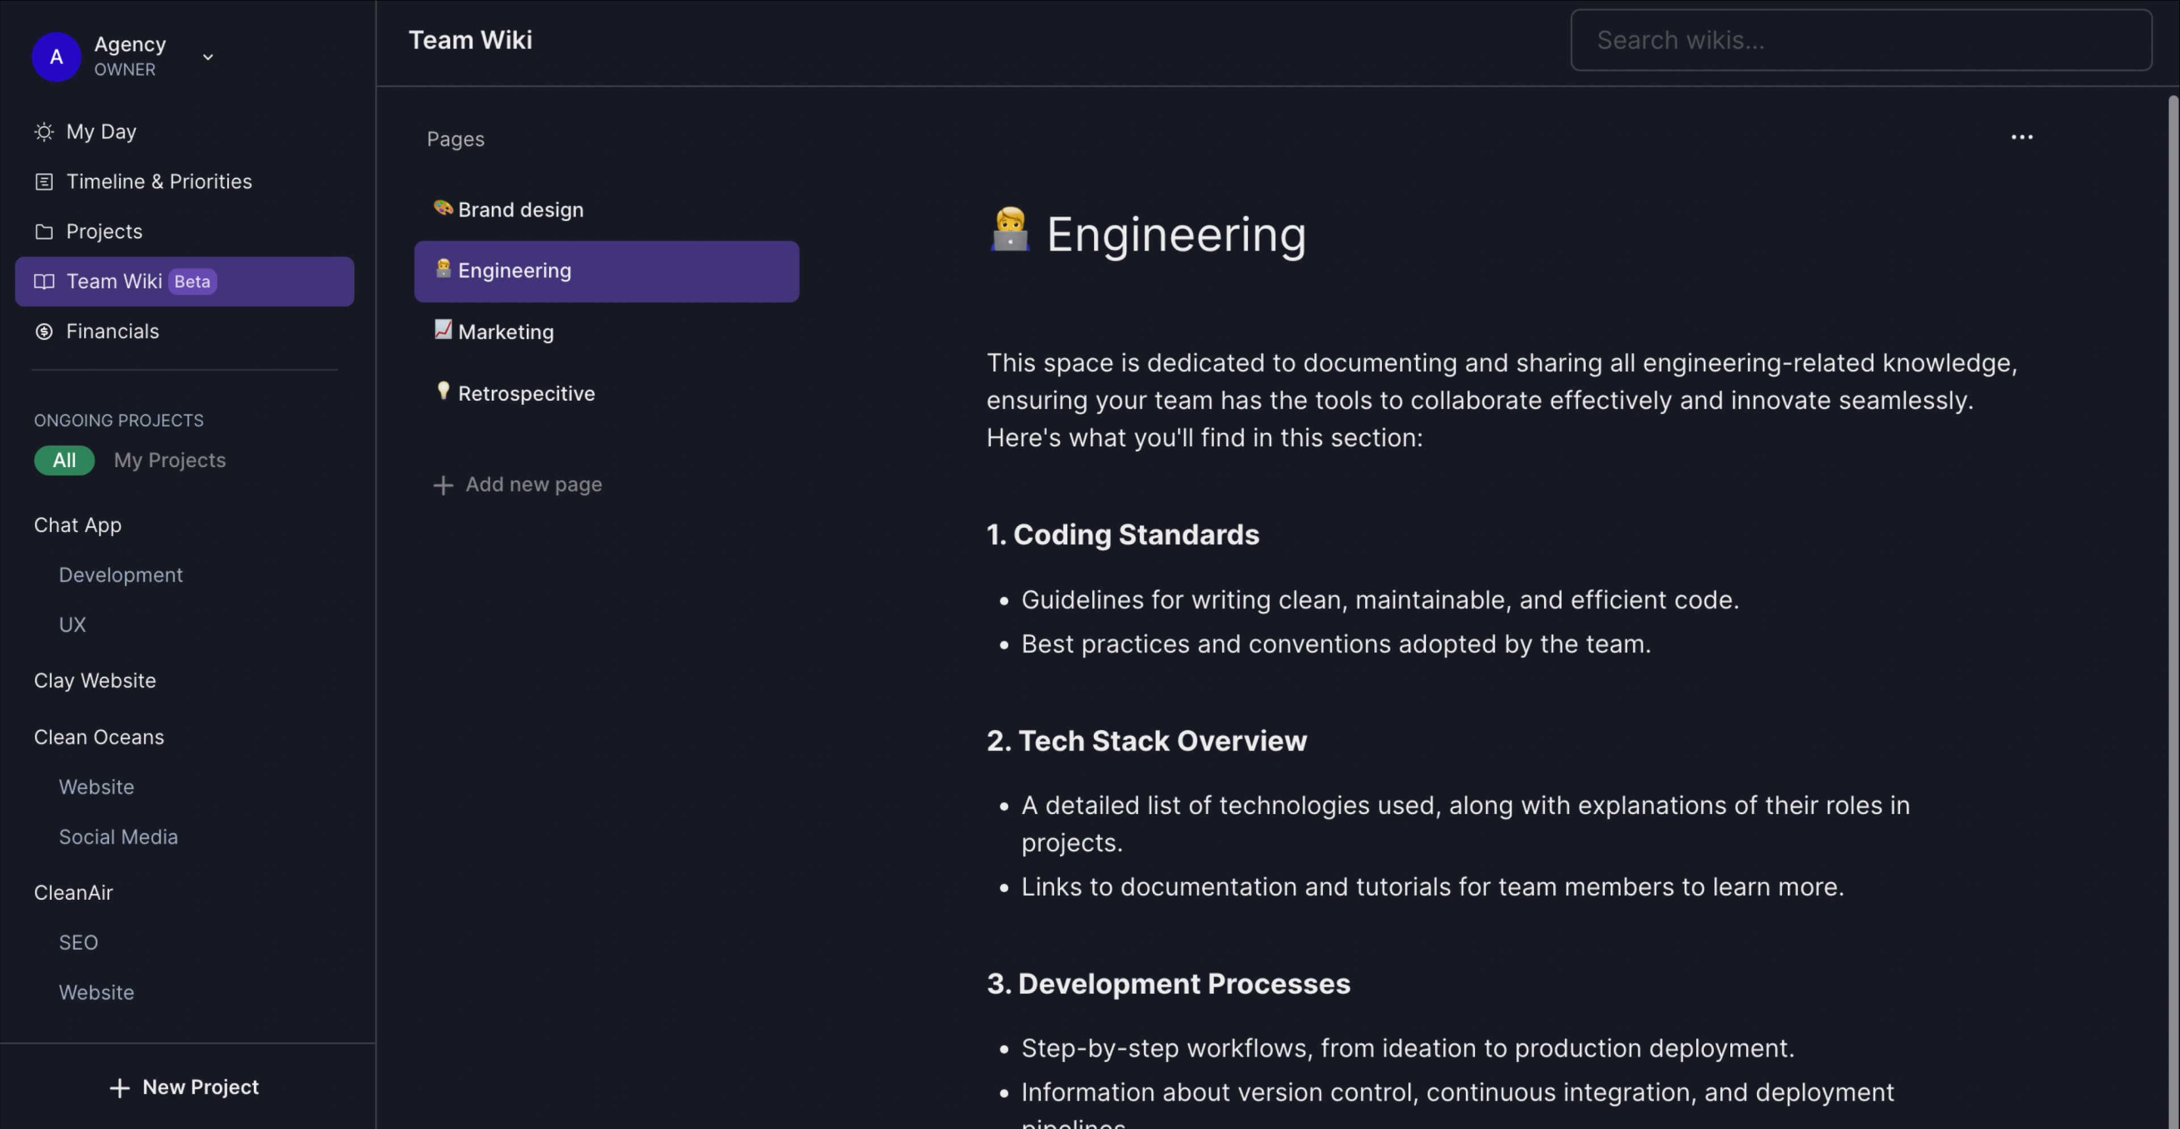Select the Engineering page highlighted in purple
Screen dimensions: 2180x1129
[x=606, y=271]
